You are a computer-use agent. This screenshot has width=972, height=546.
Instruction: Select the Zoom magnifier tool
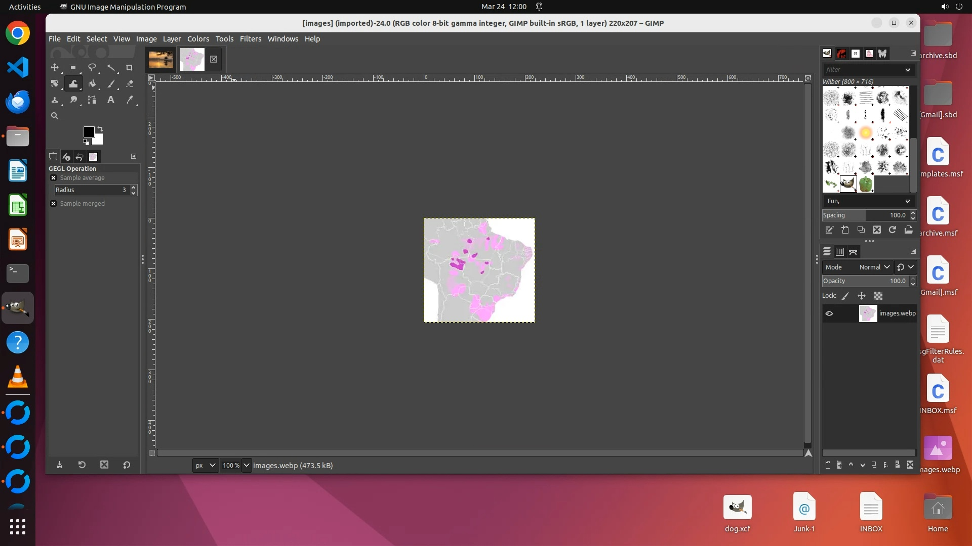pos(55,116)
